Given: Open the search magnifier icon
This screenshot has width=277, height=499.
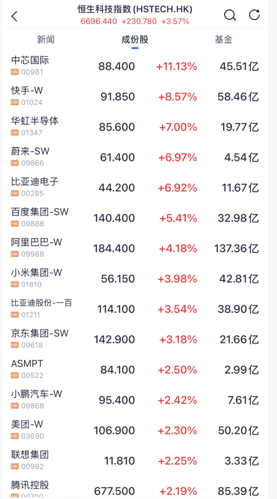Looking at the screenshot, I should tap(230, 15).
